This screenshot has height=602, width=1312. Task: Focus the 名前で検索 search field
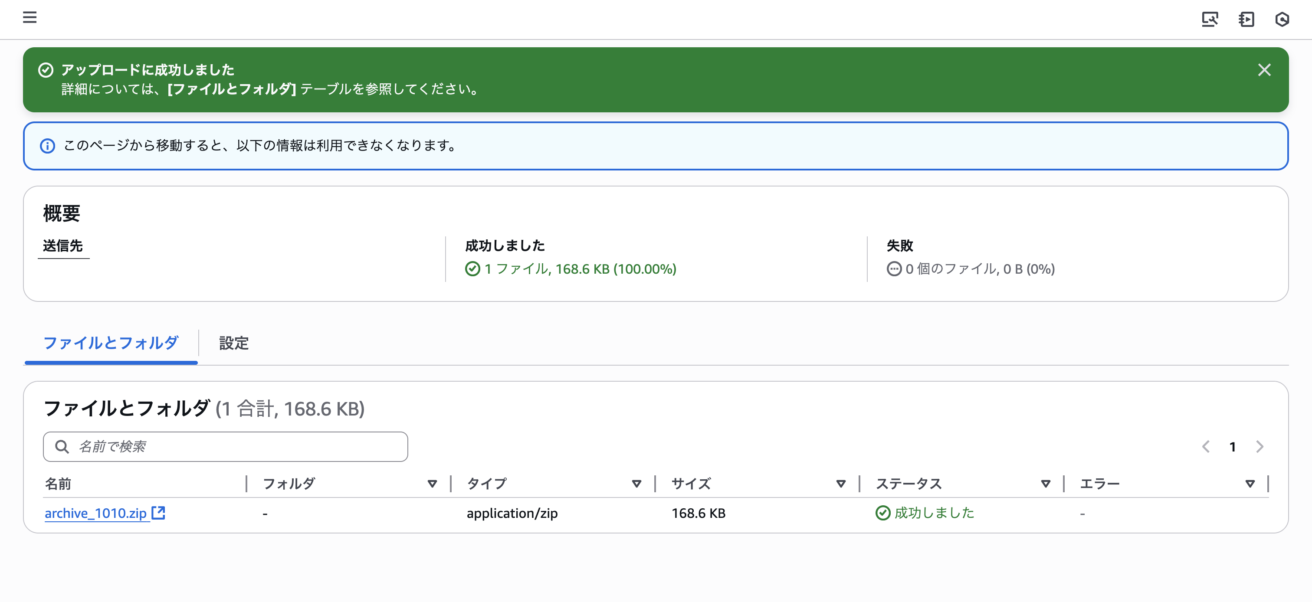[x=225, y=447]
